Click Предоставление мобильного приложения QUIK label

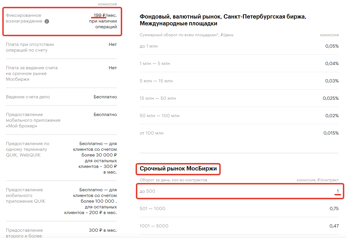pos(25,196)
